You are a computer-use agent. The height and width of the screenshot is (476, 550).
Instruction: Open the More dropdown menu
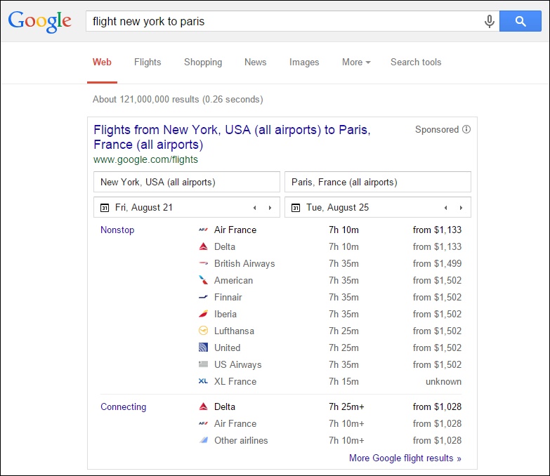(x=356, y=62)
